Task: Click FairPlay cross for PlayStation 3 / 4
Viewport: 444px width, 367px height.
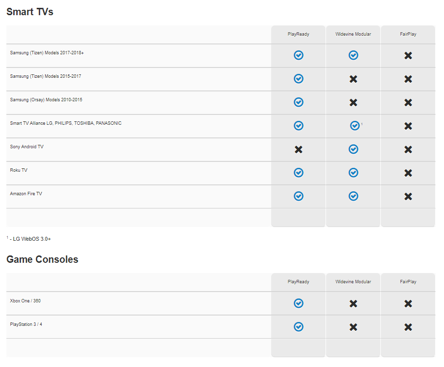Action: click(x=408, y=327)
